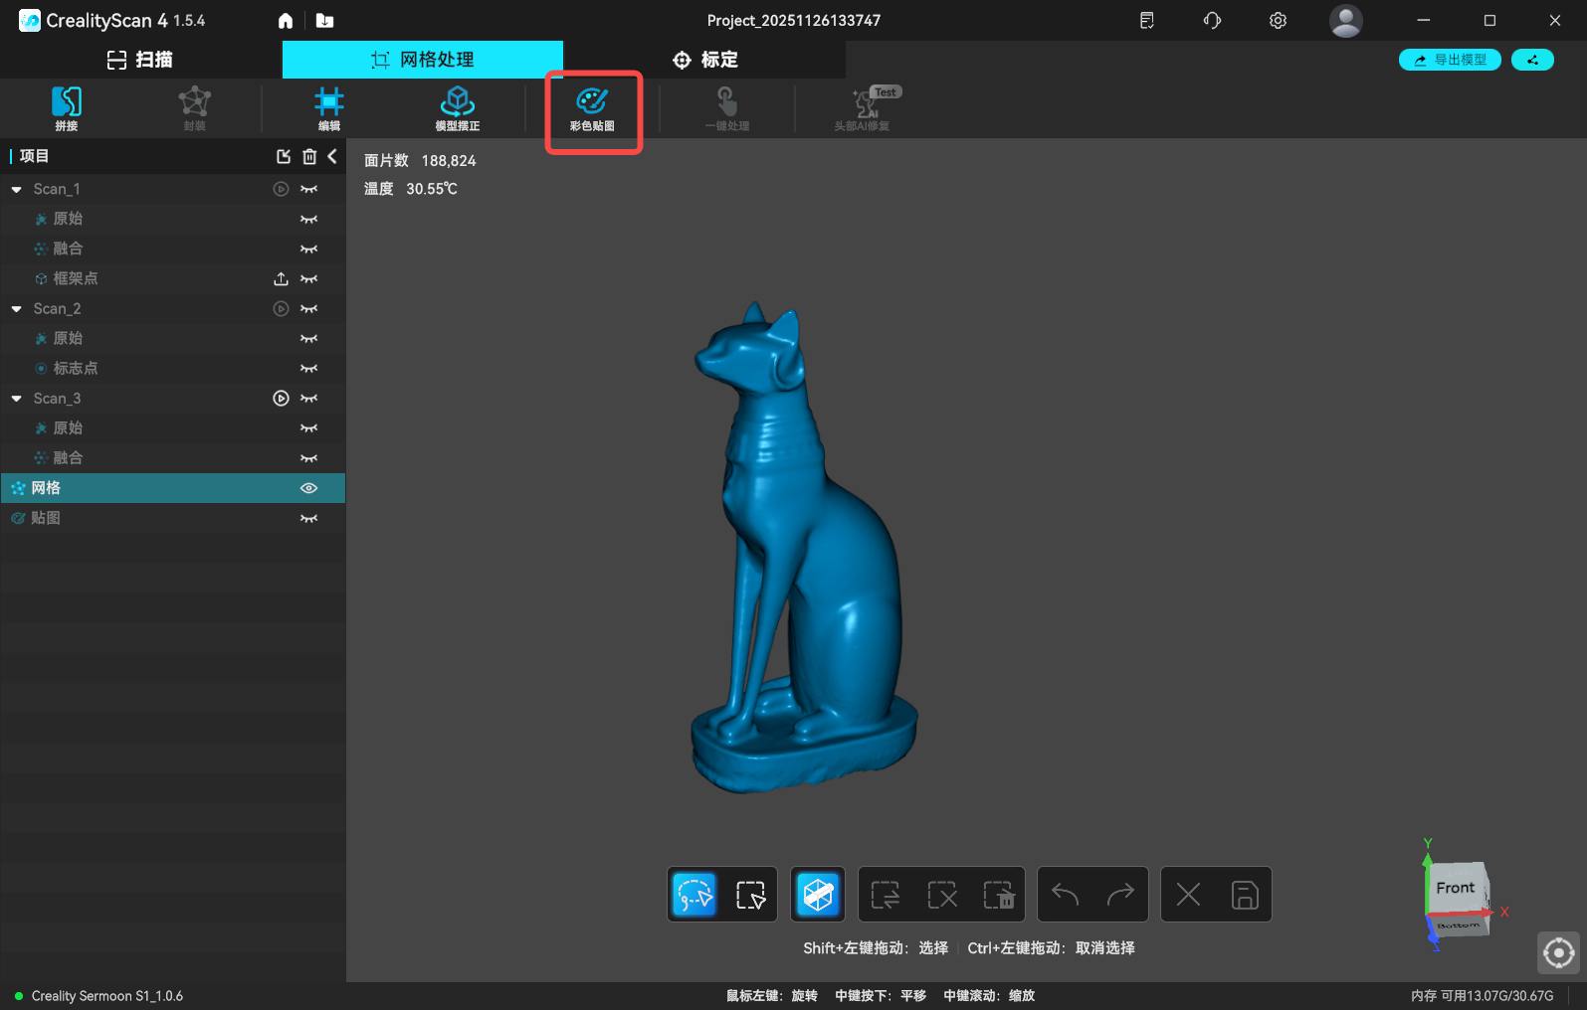Click the Front face of view cube
The width and height of the screenshot is (1587, 1010).
pyautogui.click(x=1455, y=888)
